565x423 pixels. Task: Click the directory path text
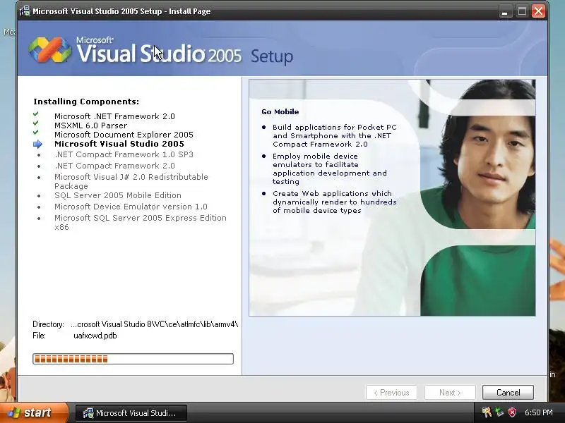point(154,324)
